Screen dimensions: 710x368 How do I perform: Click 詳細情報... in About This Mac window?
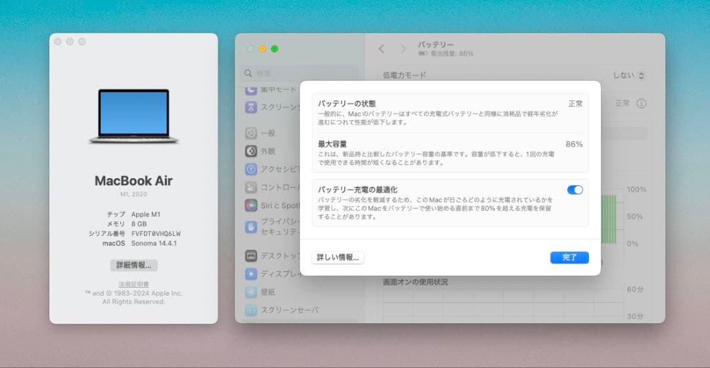coord(133,265)
